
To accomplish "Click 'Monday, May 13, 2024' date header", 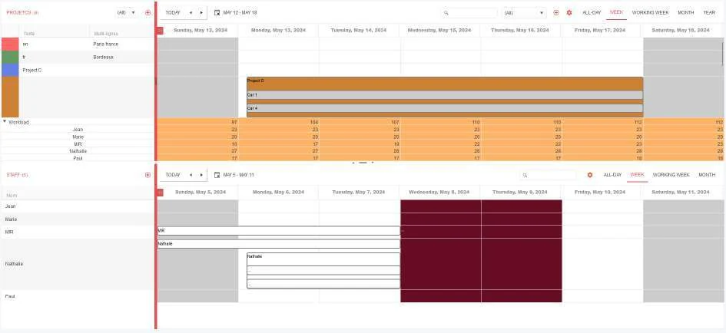I will click(278, 30).
